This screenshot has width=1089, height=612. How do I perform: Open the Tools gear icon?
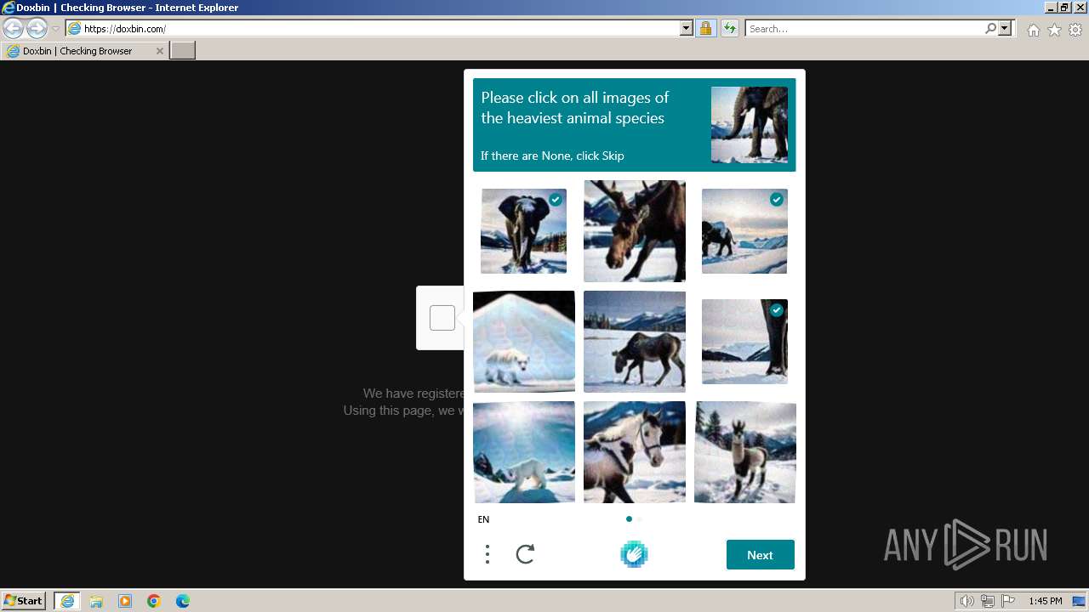point(1075,30)
